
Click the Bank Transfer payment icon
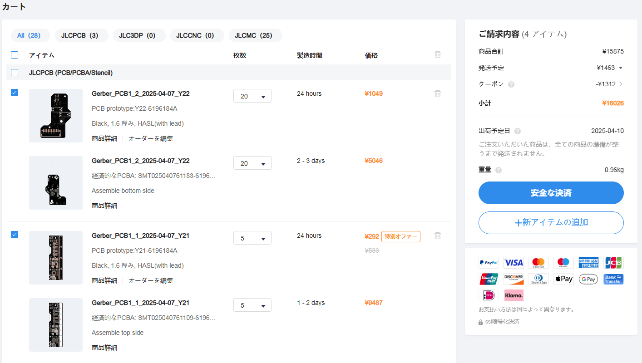click(x=613, y=279)
